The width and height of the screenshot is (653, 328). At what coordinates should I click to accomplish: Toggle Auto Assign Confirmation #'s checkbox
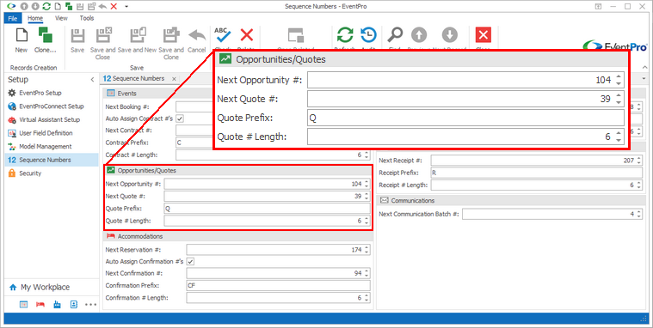pyautogui.click(x=190, y=262)
